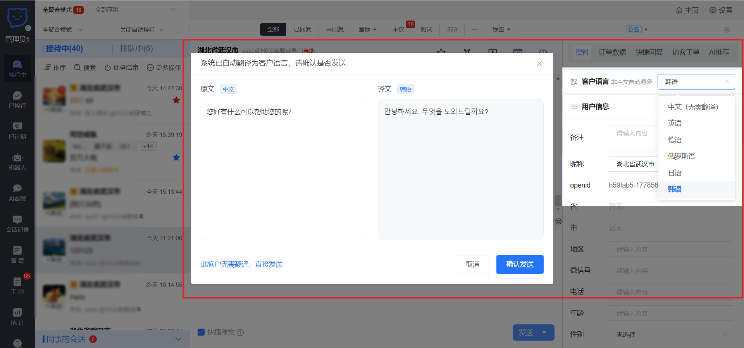Dismiss the 公告 announcement bar

coord(727,29)
